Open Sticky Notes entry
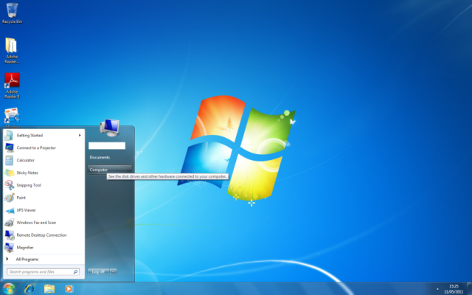 (x=44, y=173)
